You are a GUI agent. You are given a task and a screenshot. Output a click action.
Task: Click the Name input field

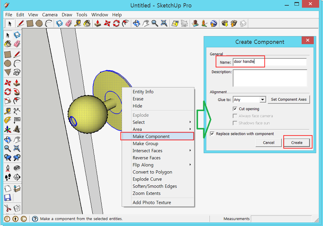(x=270, y=62)
